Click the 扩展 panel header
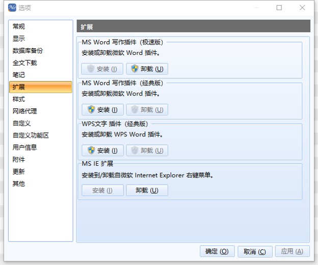The width and height of the screenshot is (318, 265). pyautogui.click(x=194, y=26)
